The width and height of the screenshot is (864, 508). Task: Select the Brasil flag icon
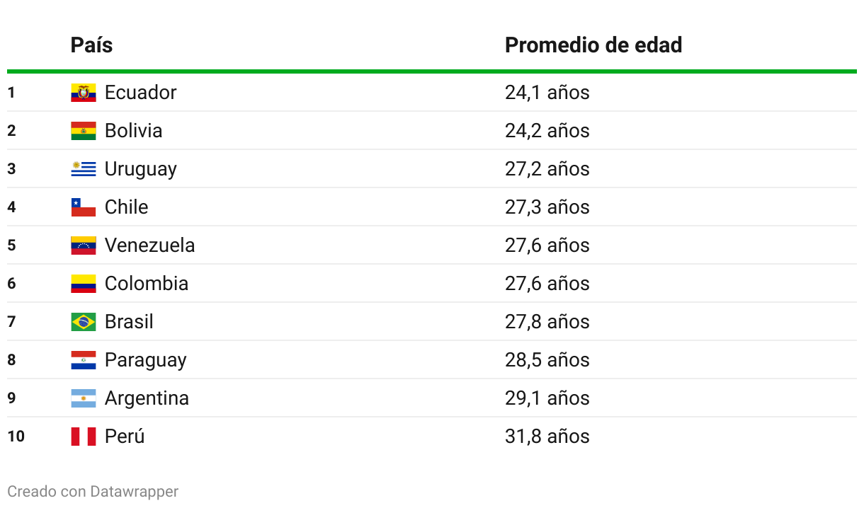[x=84, y=322]
